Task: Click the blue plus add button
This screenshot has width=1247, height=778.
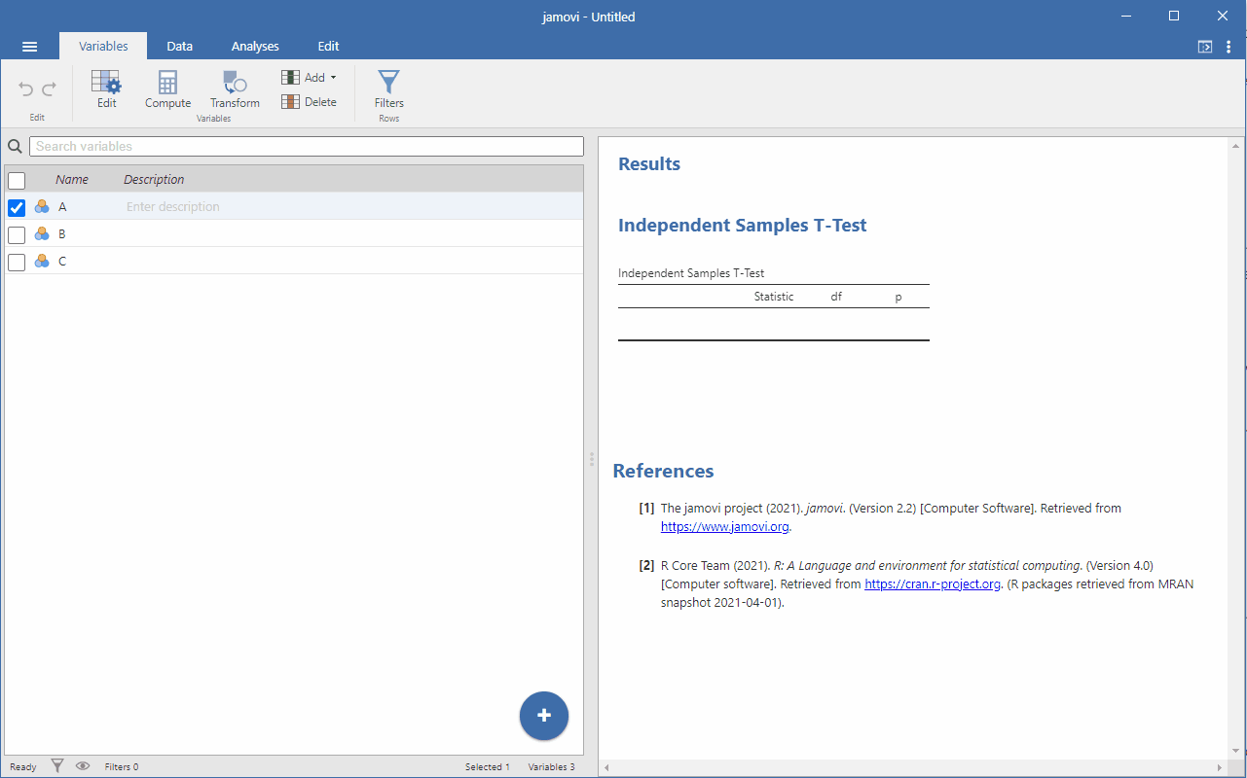Action: click(544, 716)
